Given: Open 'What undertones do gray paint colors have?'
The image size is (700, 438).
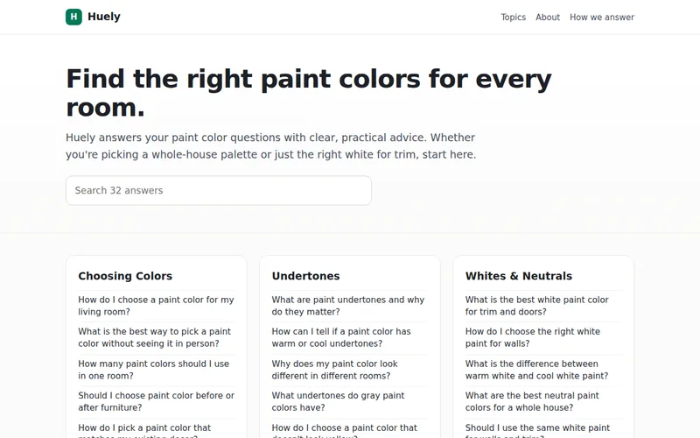Looking at the screenshot, I should click(339, 401).
